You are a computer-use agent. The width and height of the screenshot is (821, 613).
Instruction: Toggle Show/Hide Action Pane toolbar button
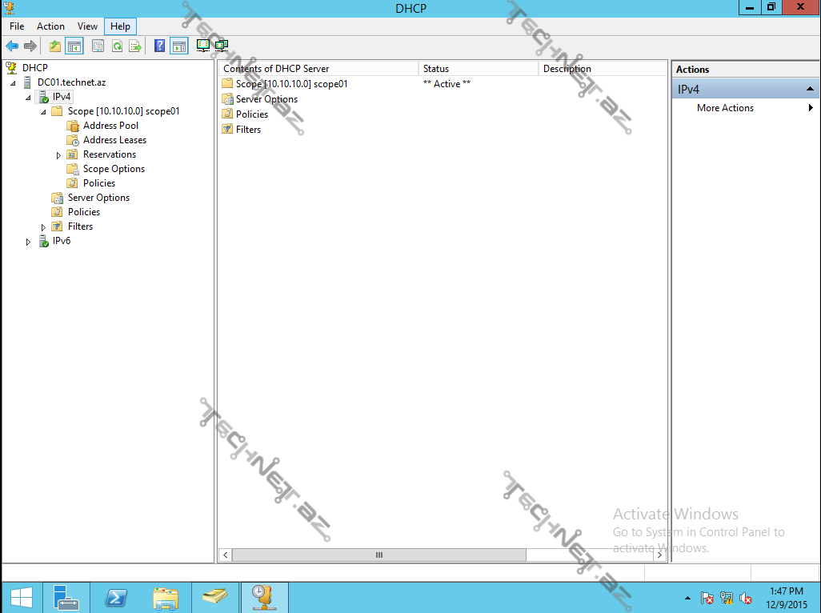[179, 46]
